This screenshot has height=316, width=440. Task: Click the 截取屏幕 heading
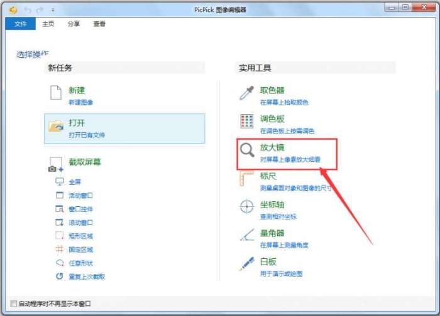[x=85, y=162]
